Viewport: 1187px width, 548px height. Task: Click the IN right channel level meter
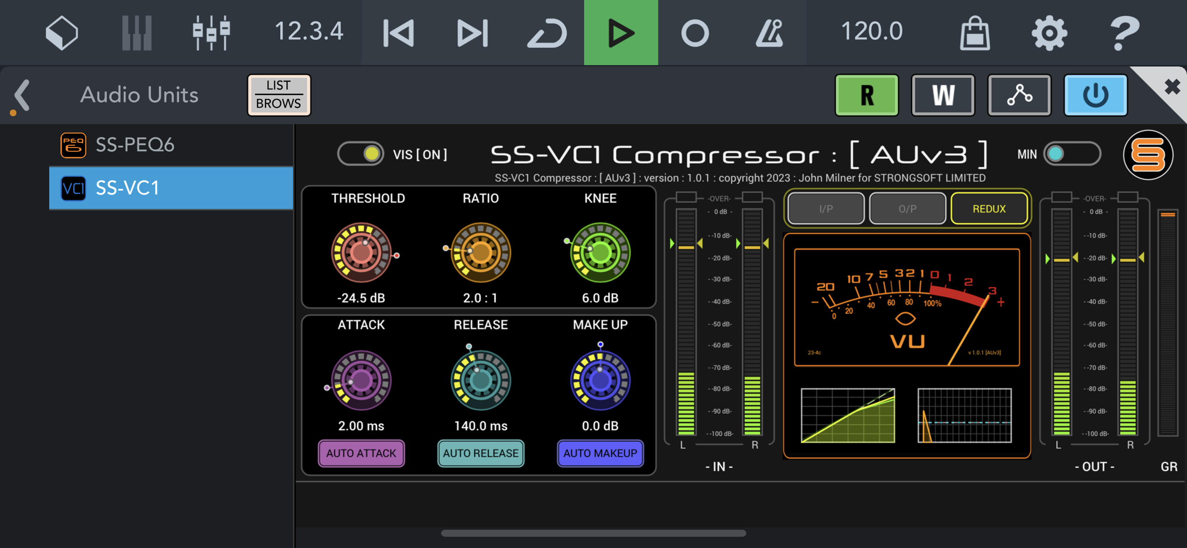[x=752, y=322]
